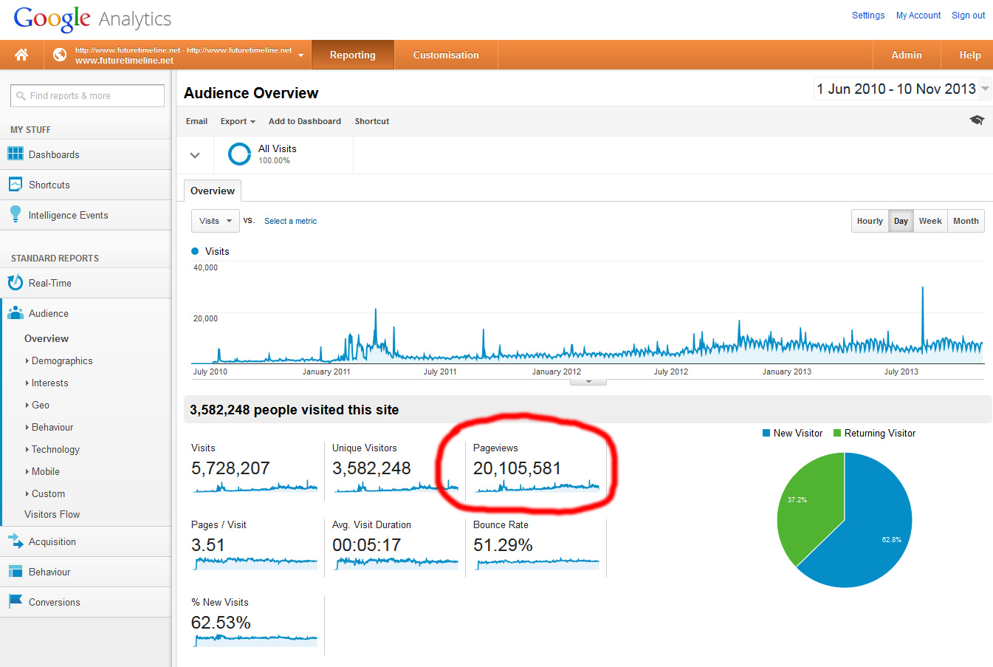This screenshot has height=667, width=993.
Task: Open the Admin tab
Action: [x=907, y=55]
